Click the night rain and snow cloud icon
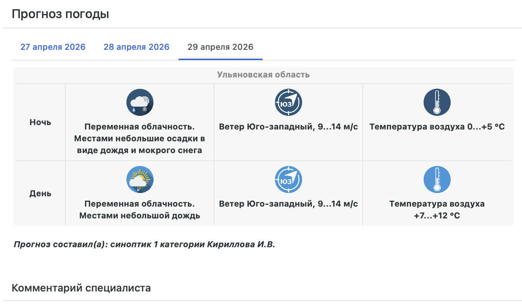The height and width of the screenshot is (304, 522). 140,102
